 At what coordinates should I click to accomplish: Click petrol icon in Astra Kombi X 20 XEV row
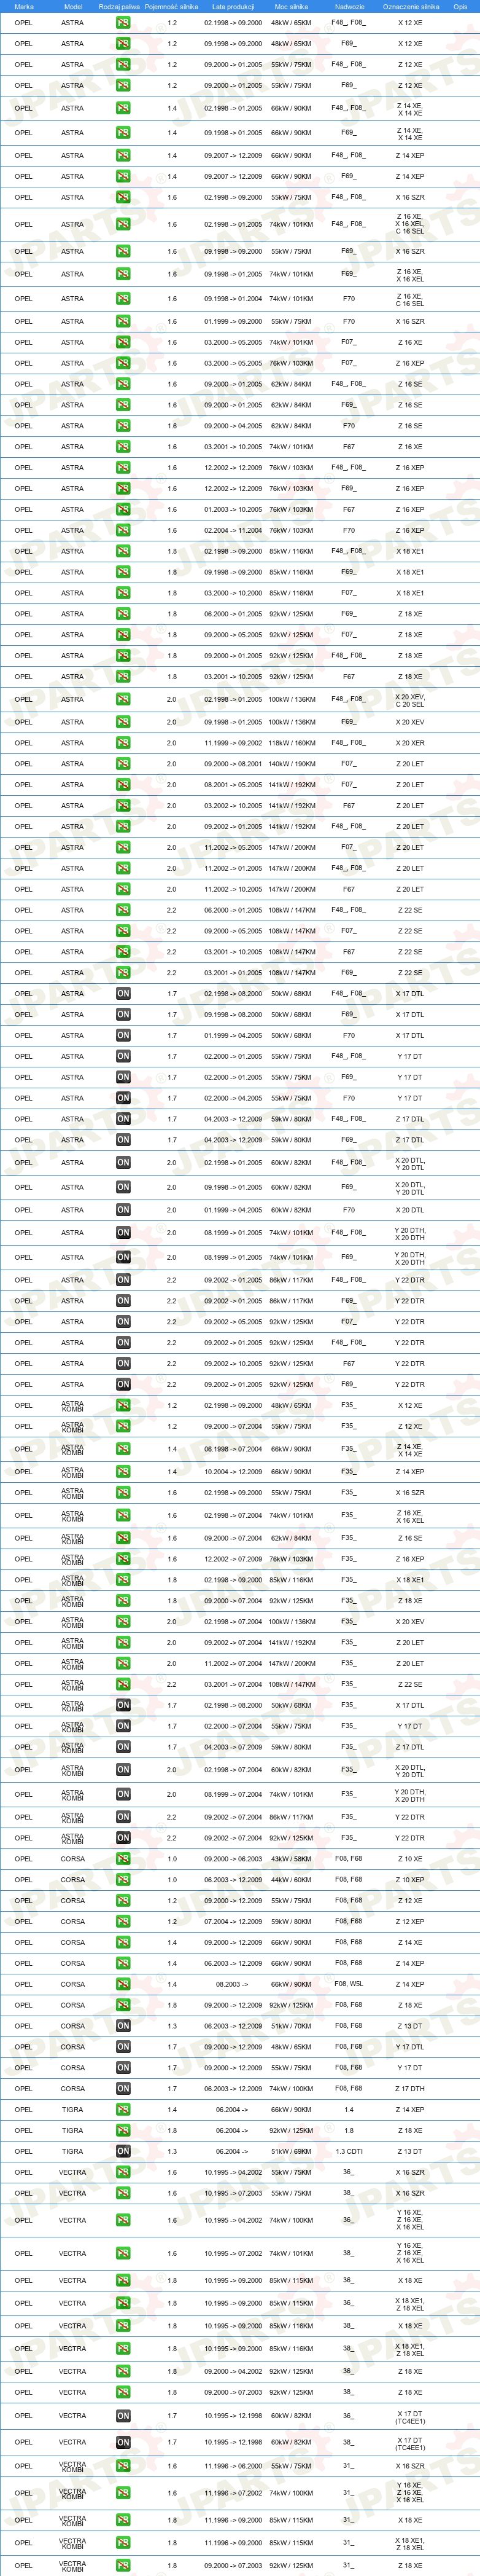123,1622
